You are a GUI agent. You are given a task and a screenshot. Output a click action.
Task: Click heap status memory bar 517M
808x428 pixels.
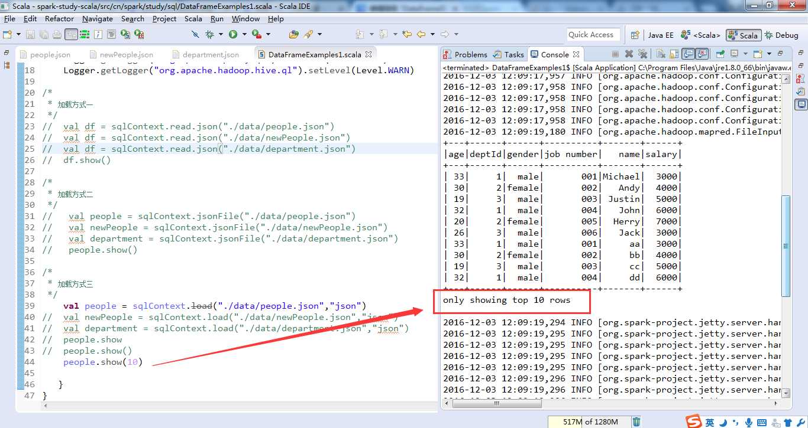(588, 422)
